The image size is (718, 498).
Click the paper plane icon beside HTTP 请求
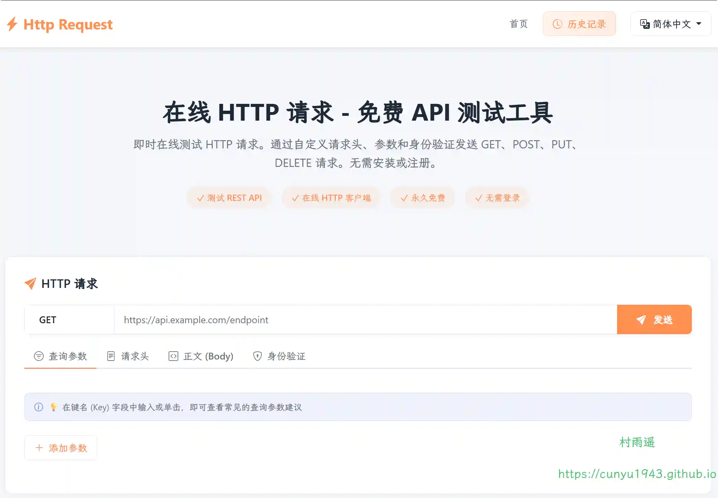30,283
